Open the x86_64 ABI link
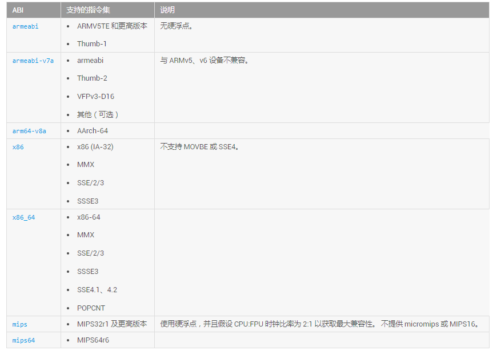 (x=23, y=217)
